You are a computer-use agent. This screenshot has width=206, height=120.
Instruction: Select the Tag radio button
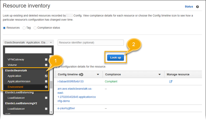24,28
